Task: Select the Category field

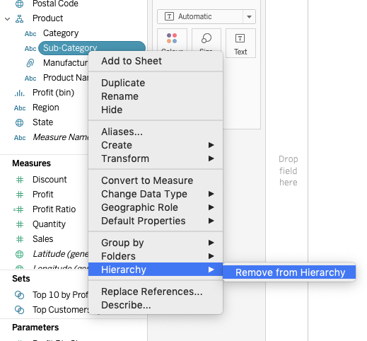Action: tap(61, 33)
